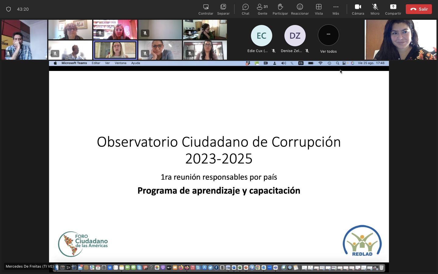438x274 pixels.
Task: Expand Ver todos participants overflow
Action: 328,35
